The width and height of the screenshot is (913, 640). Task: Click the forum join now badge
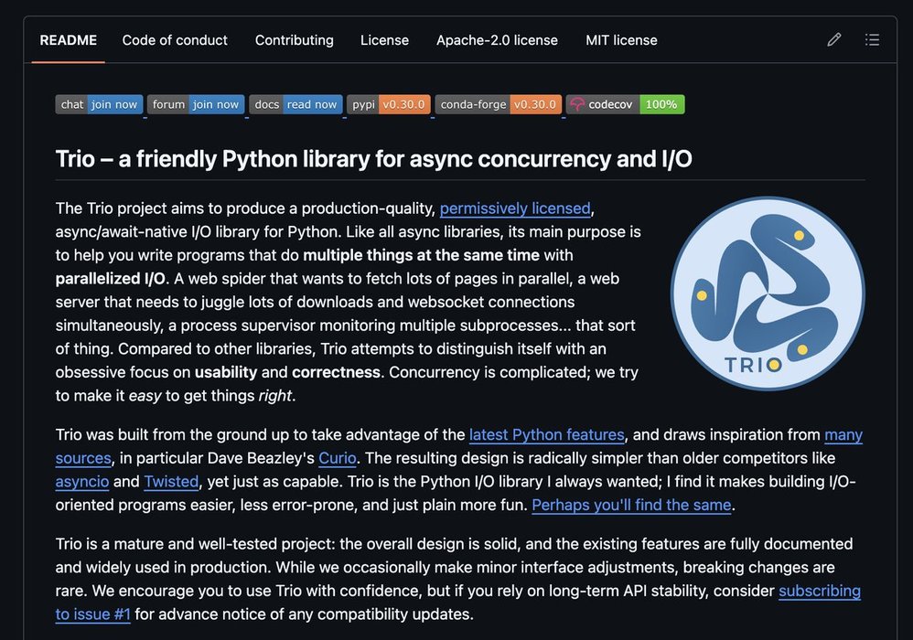pyautogui.click(x=196, y=104)
